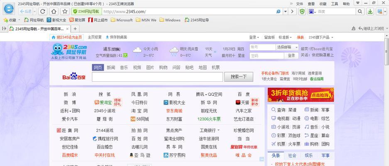Click 继续上次浏览 restore session button
389x166 pixels.
tap(371, 29)
